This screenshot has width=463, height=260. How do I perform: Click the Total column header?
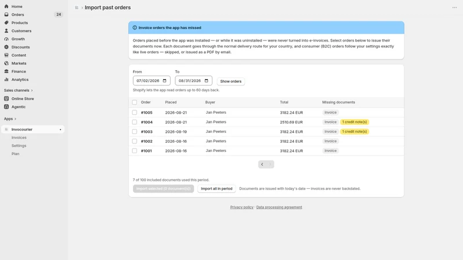pyautogui.click(x=284, y=102)
